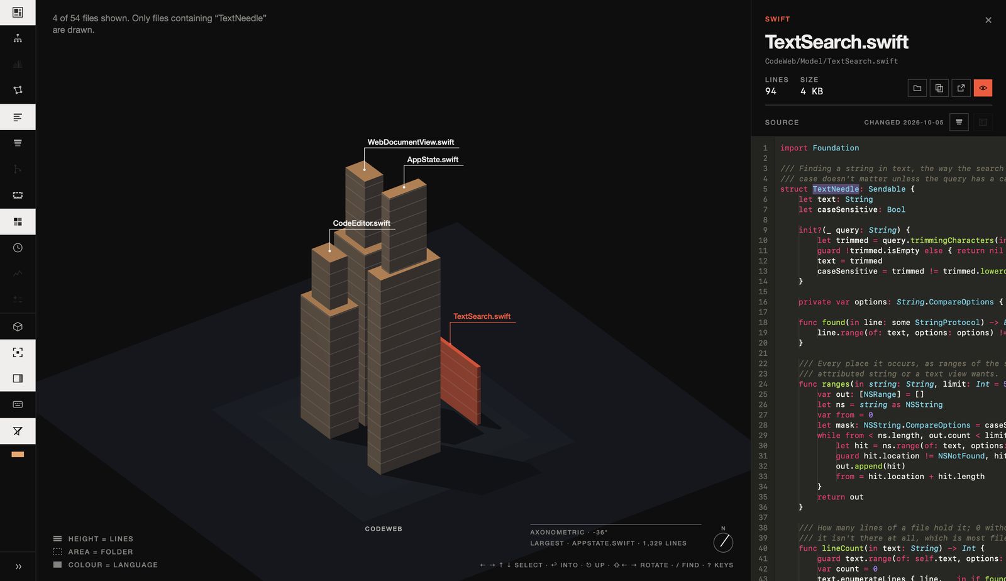Click the COLOUR = LANGUAGE legend entry
The width and height of the screenshot is (1006, 581).
(x=106, y=565)
